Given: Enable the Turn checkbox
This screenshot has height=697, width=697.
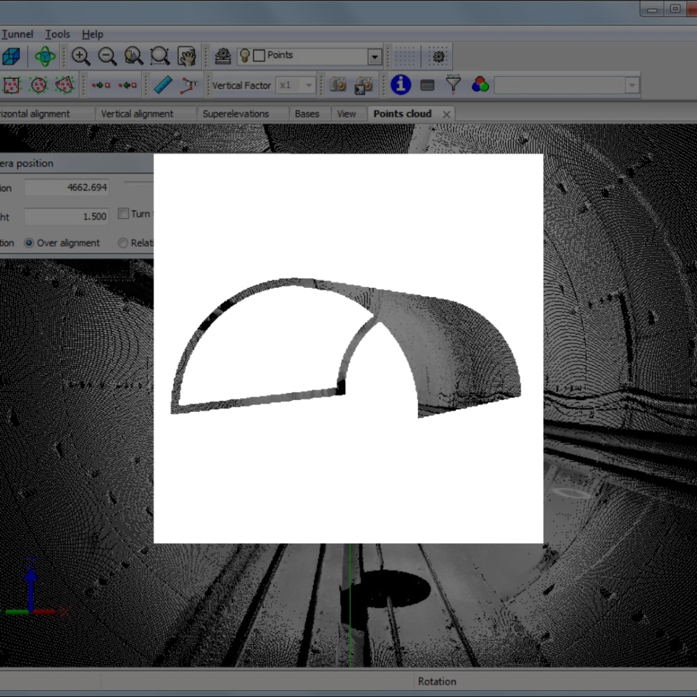Looking at the screenshot, I should pos(123,214).
